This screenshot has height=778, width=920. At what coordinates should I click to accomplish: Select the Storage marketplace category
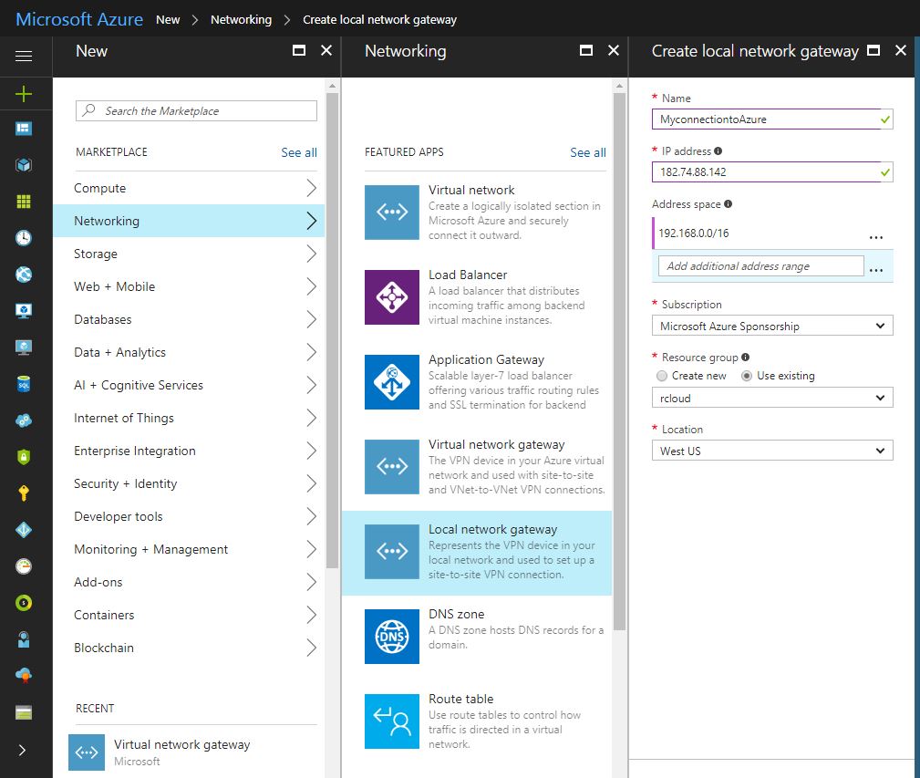tap(96, 254)
